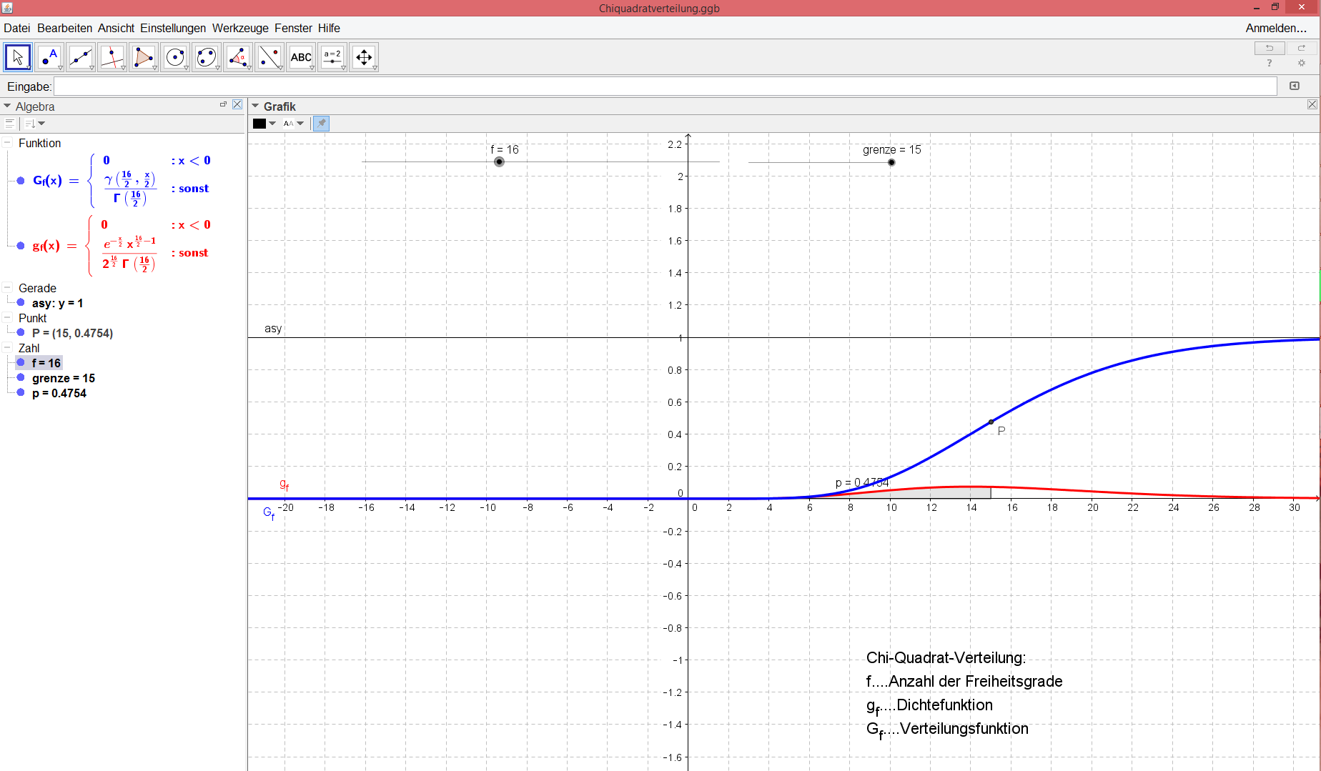
Task: Click the 'p = 0.4754' label in graph
Action: [x=862, y=483]
